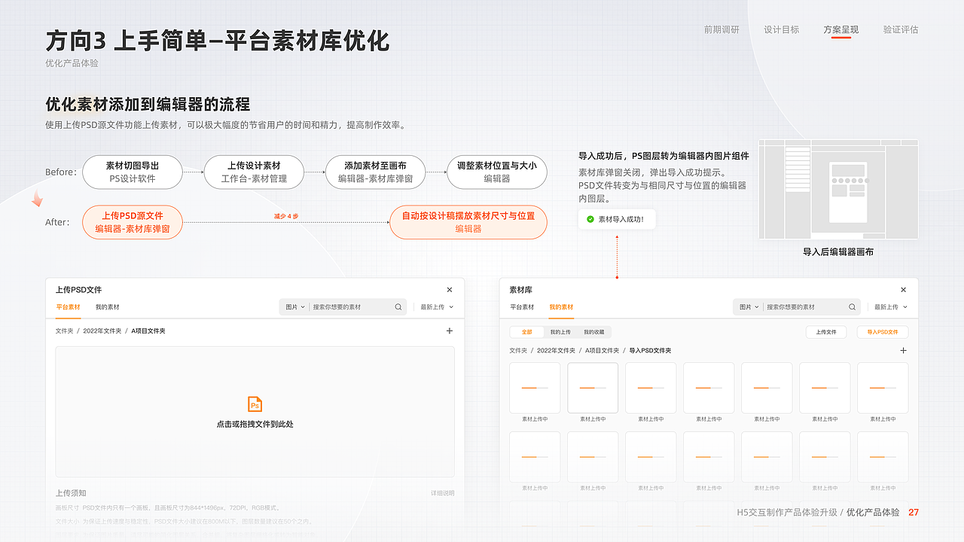
Task: Select the 我的收藏 filter in 素材库
Action: point(593,332)
